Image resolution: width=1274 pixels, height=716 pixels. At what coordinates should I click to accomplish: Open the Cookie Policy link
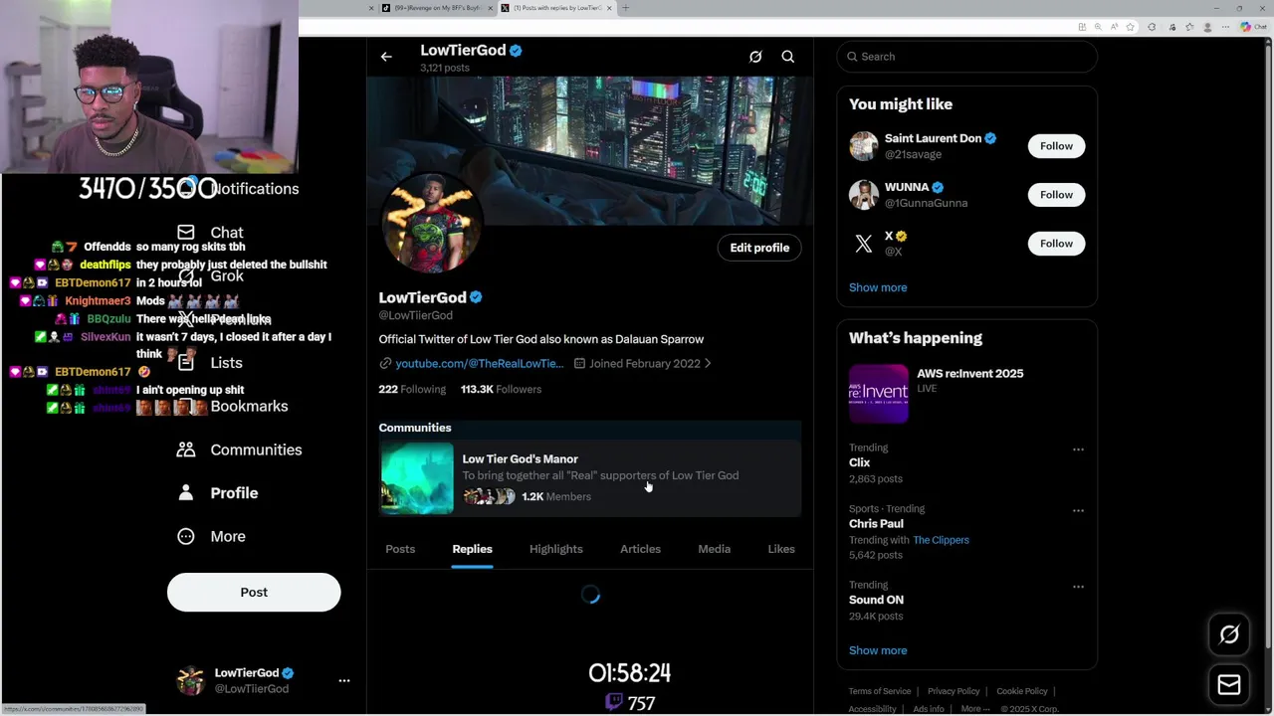(x=1022, y=691)
